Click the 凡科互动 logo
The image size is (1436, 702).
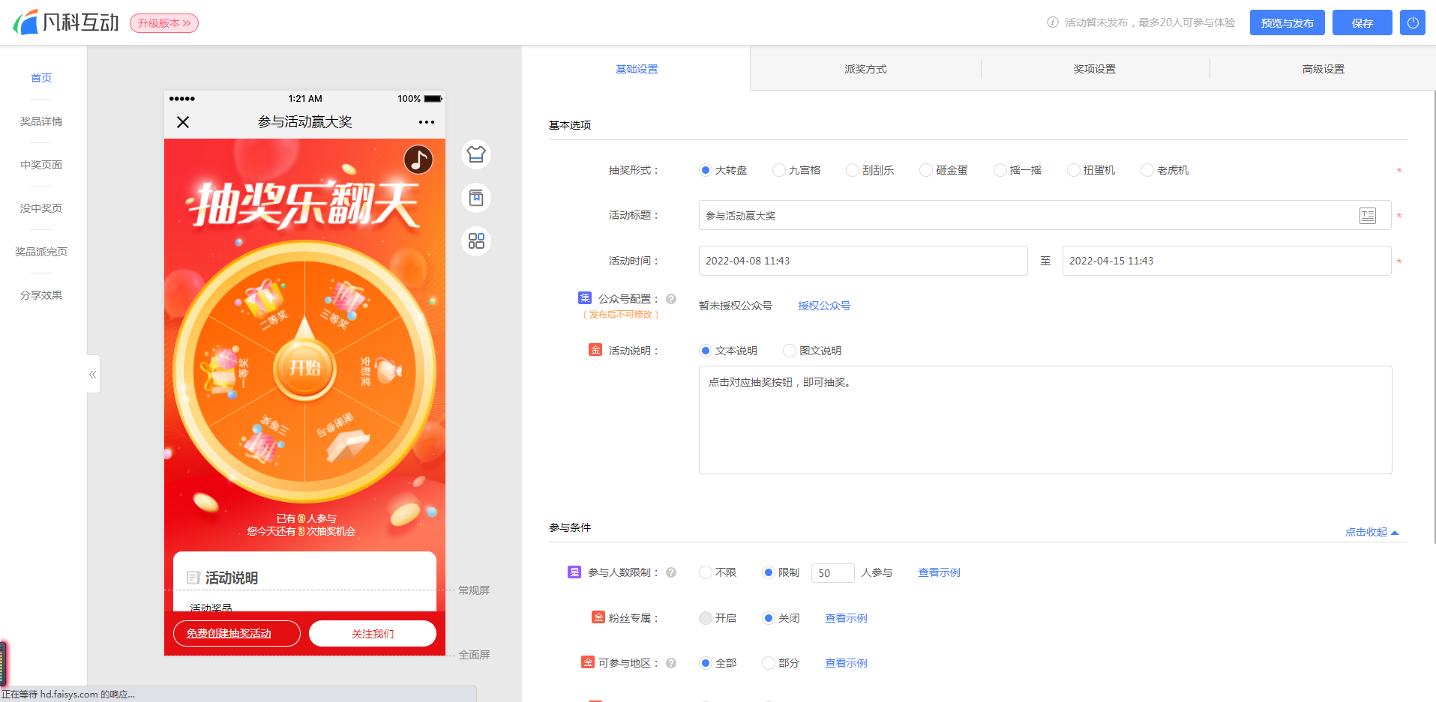click(66, 22)
